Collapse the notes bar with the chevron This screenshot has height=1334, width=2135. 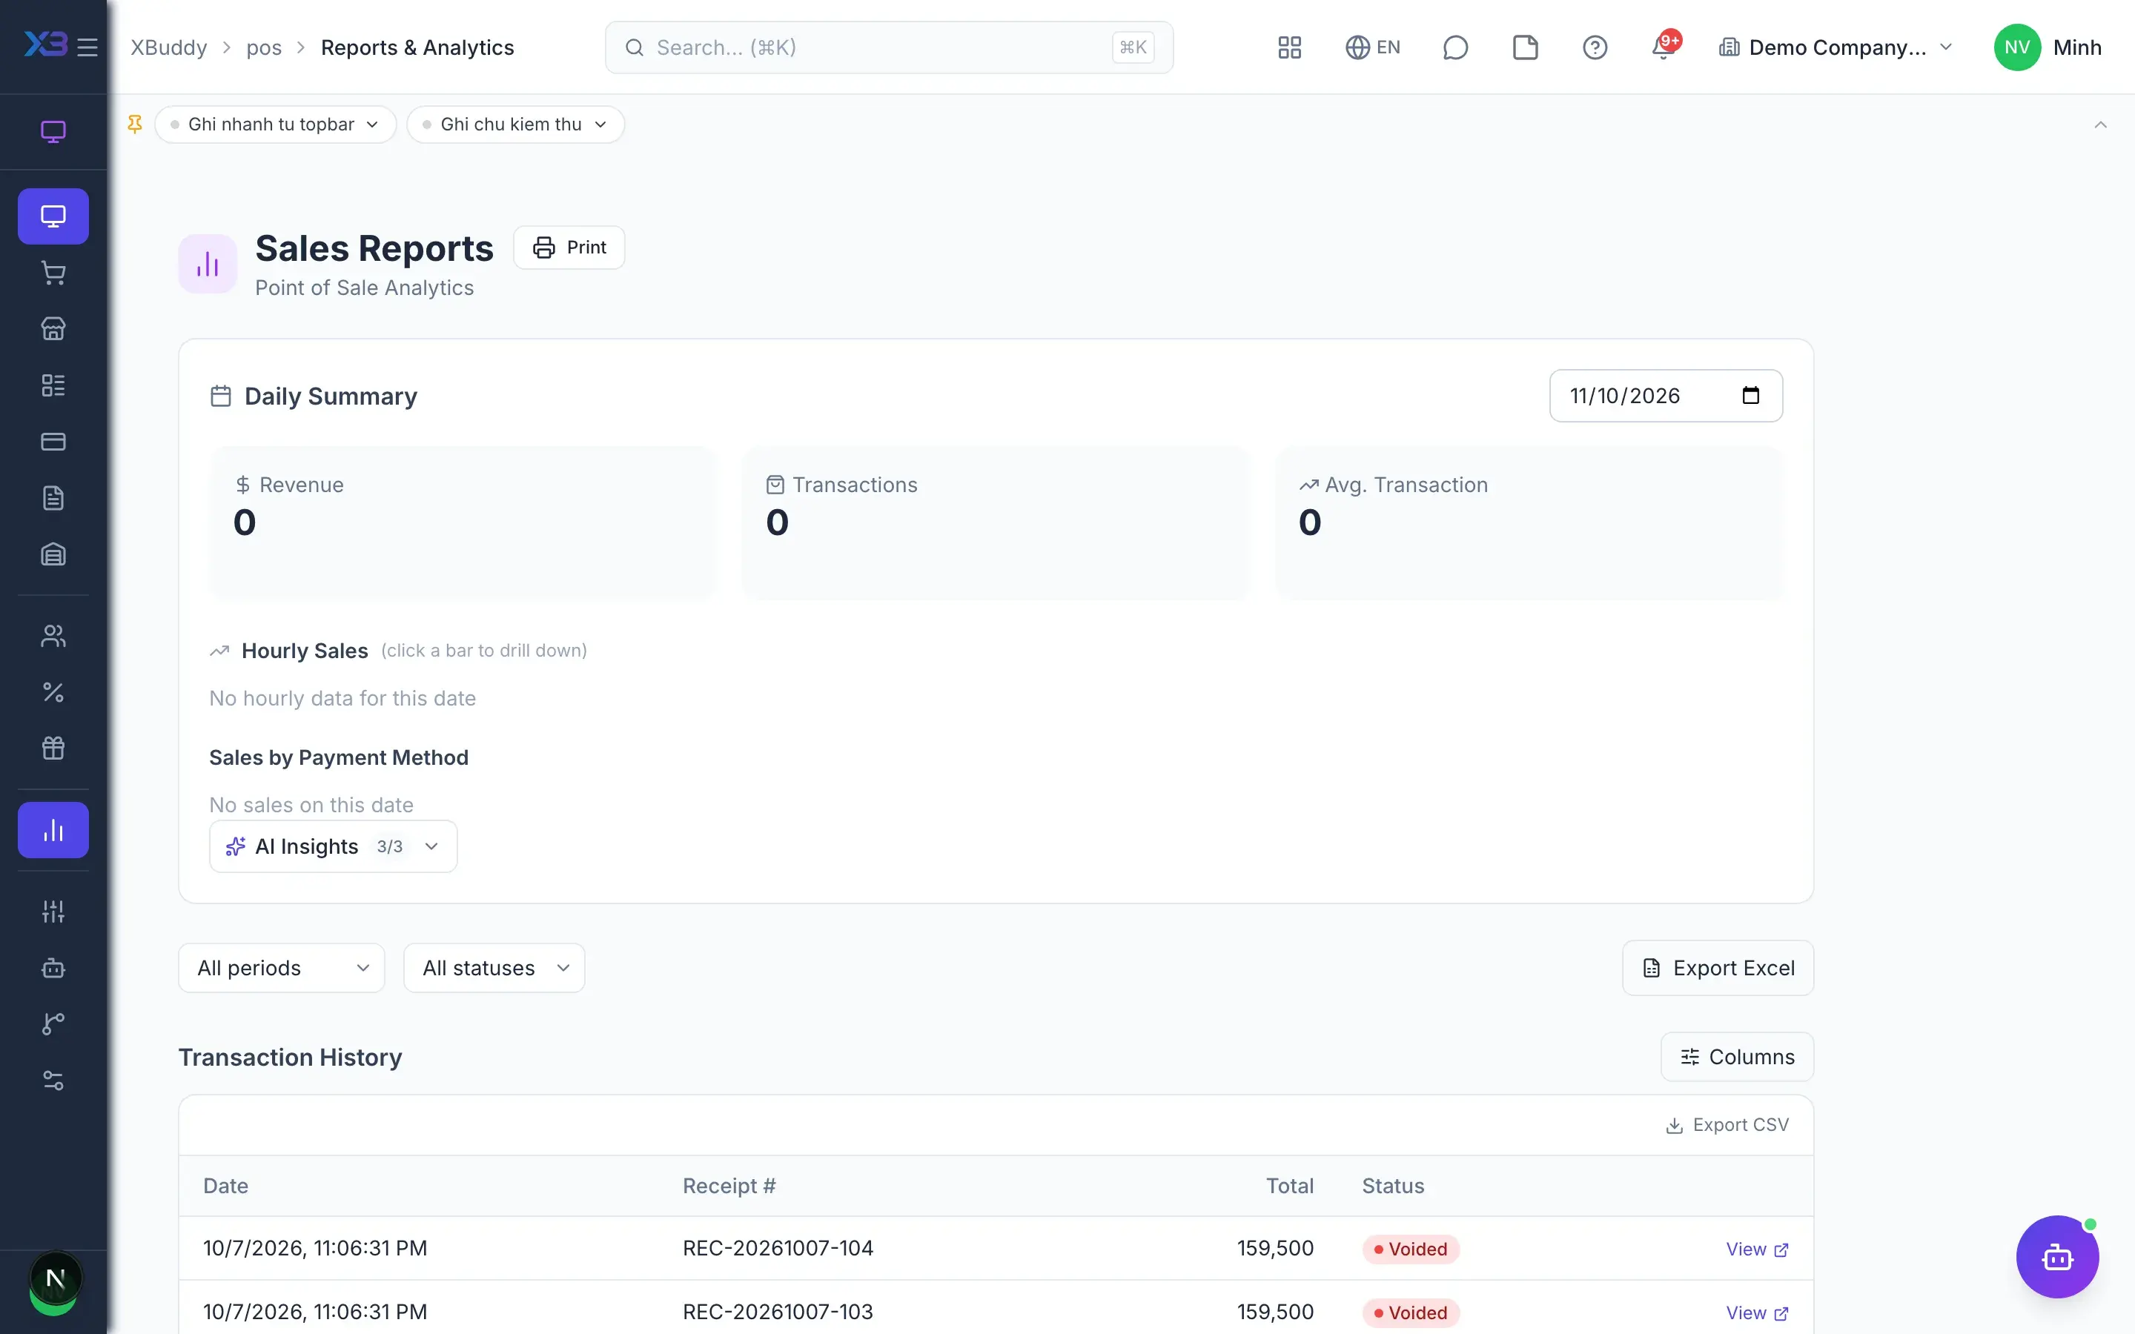coord(2101,125)
